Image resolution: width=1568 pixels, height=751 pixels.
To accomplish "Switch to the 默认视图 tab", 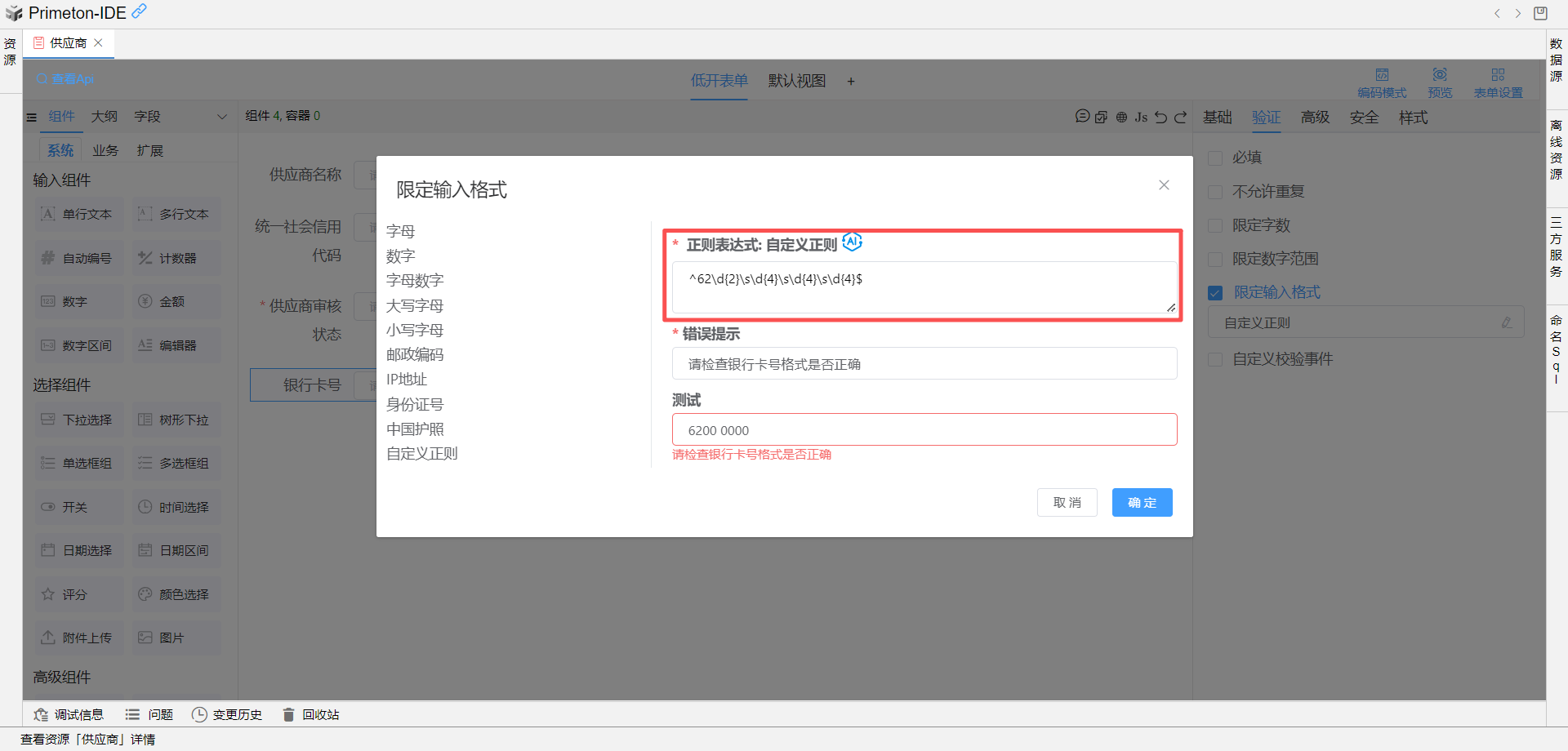I will (x=796, y=81).
